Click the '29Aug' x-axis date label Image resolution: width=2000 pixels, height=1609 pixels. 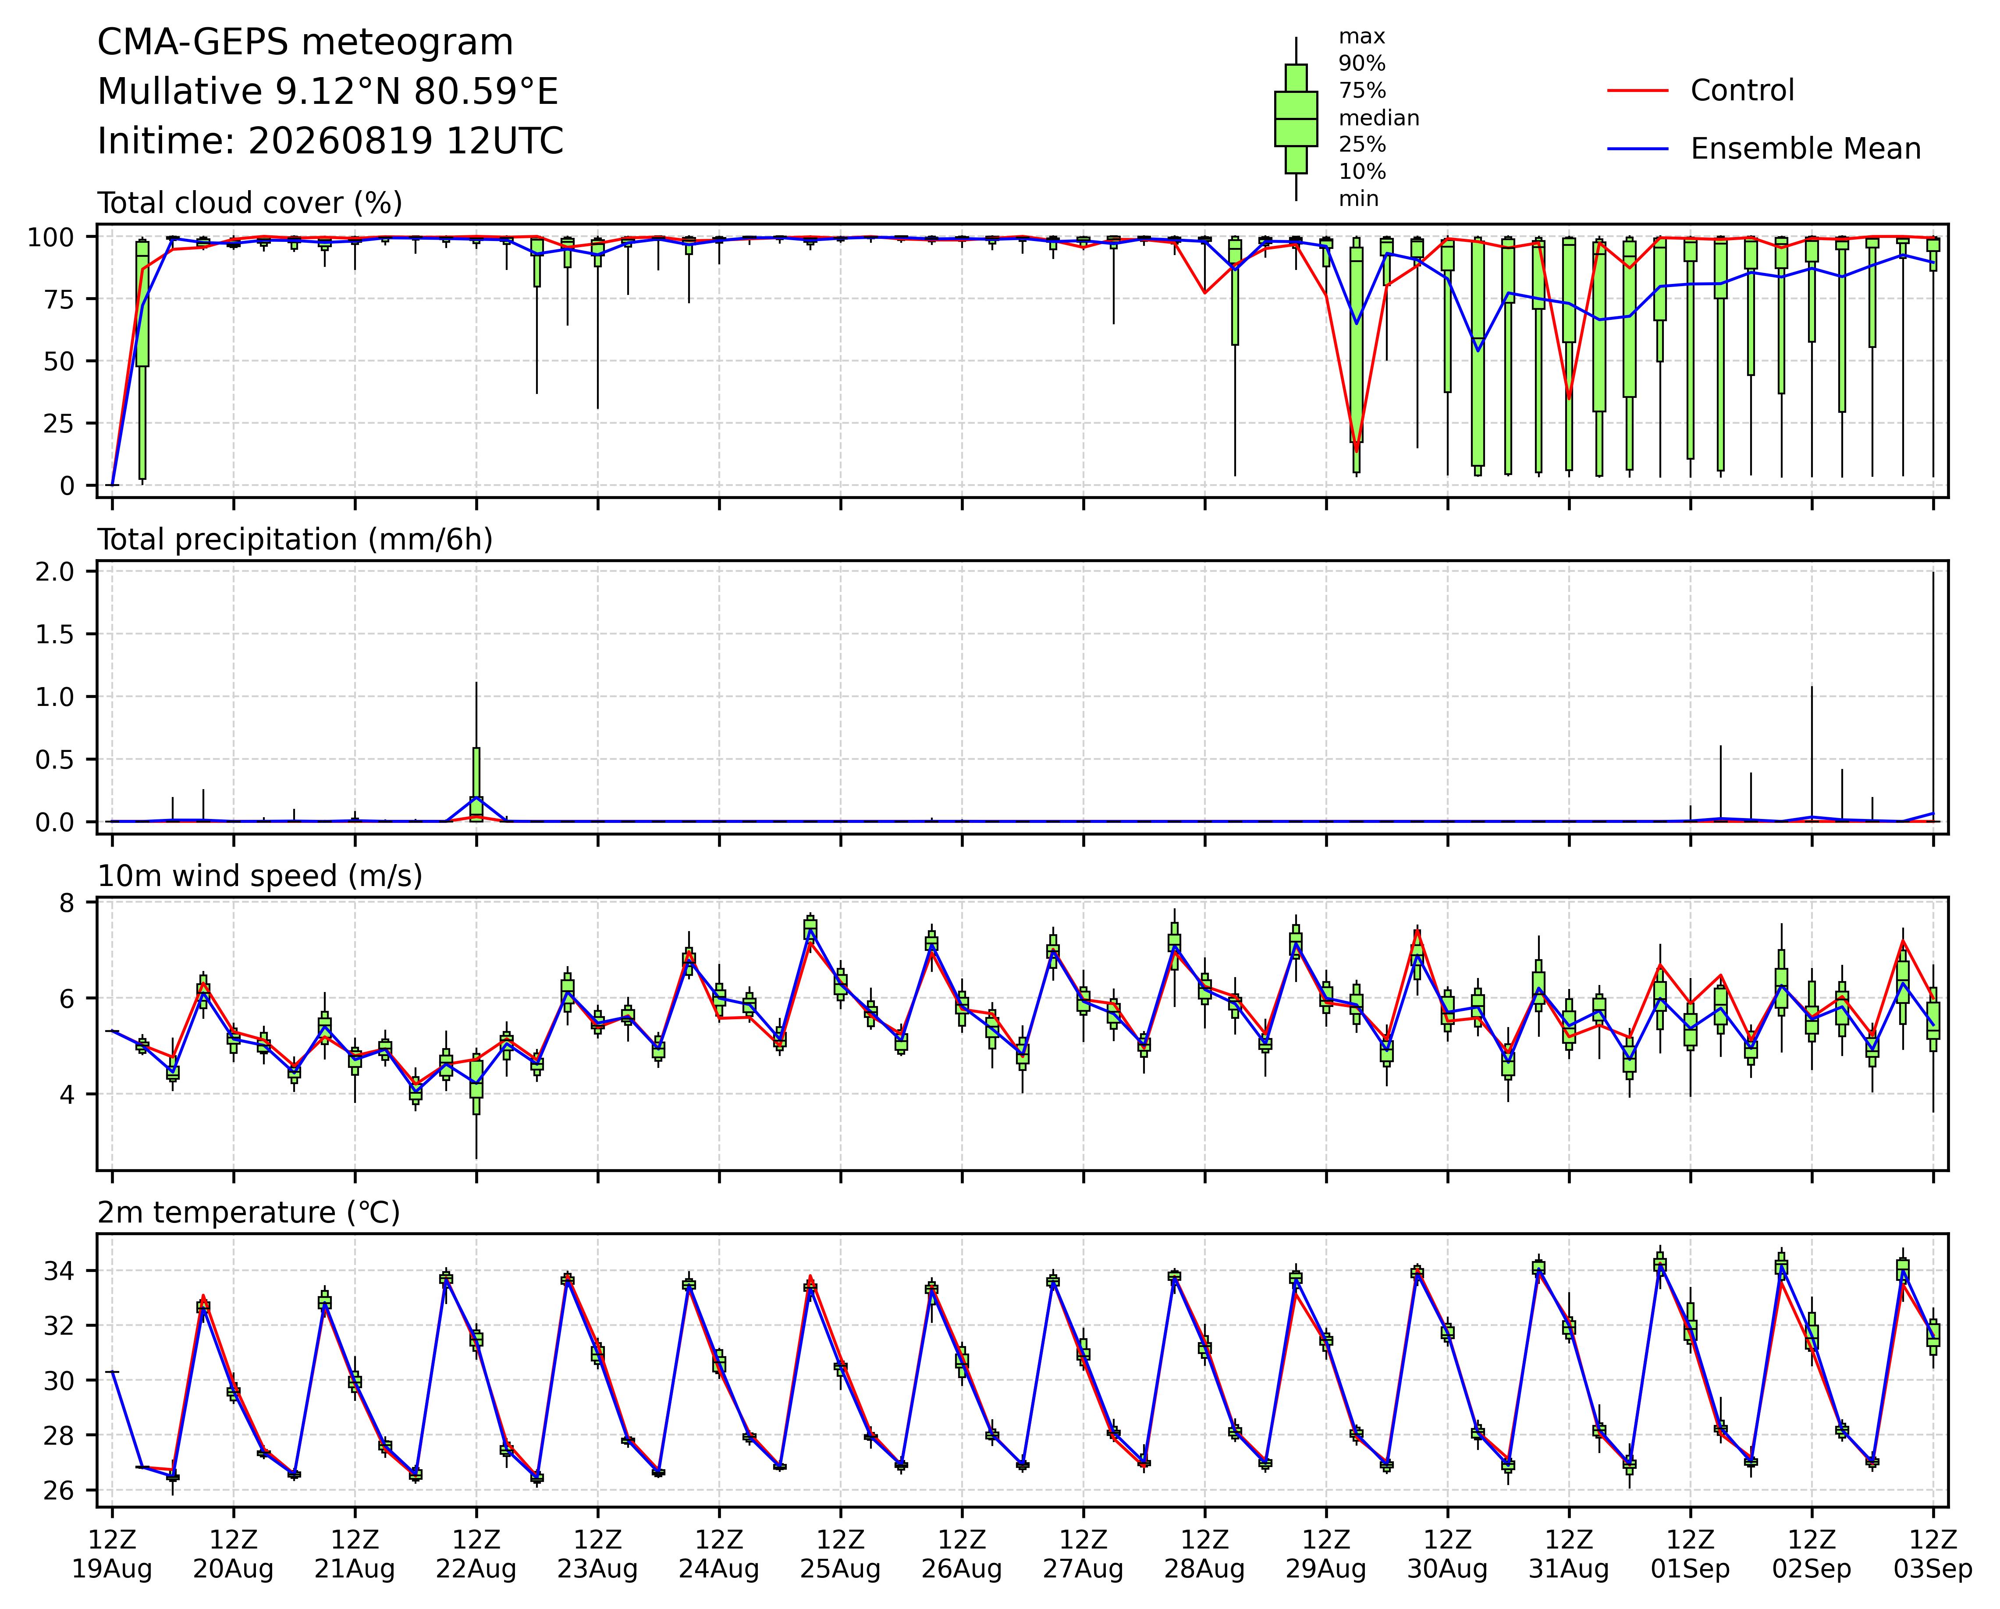[x=1325, y=1570]
